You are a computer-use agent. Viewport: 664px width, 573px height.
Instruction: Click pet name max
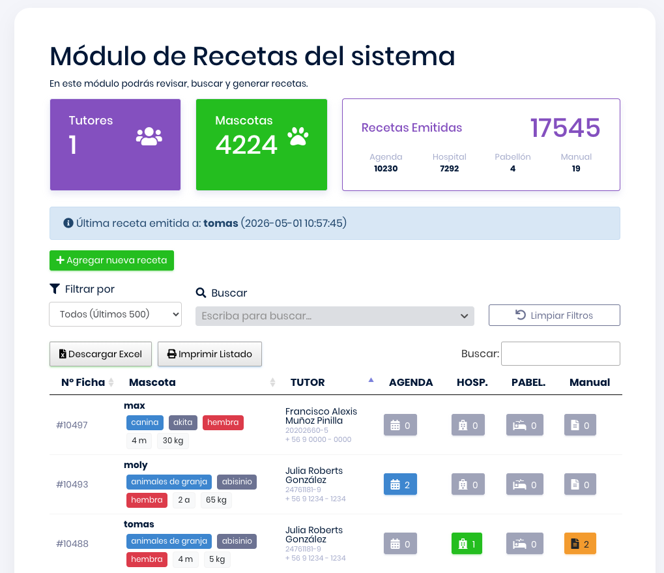[x=134, y=405]
